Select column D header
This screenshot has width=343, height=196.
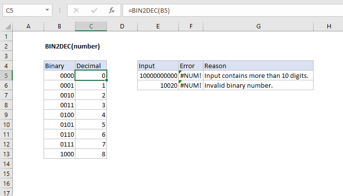tap(122, 26)
